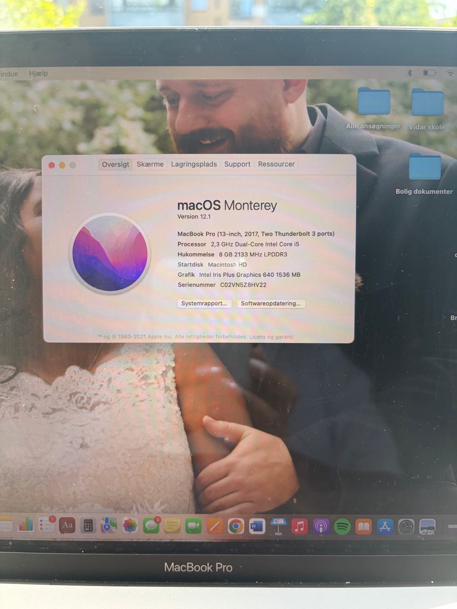Screen dimensions: 457x609
Task: Click the Version 12.1 text
Action: pos(194,216)
